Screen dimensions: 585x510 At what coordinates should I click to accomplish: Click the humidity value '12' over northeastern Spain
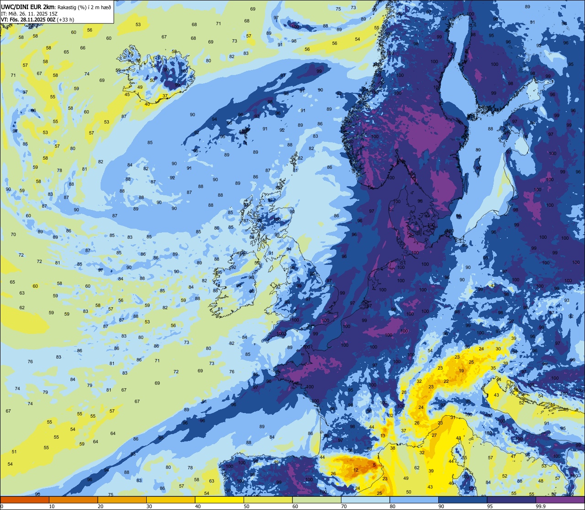pyautogui.click(x=356, y=470)
